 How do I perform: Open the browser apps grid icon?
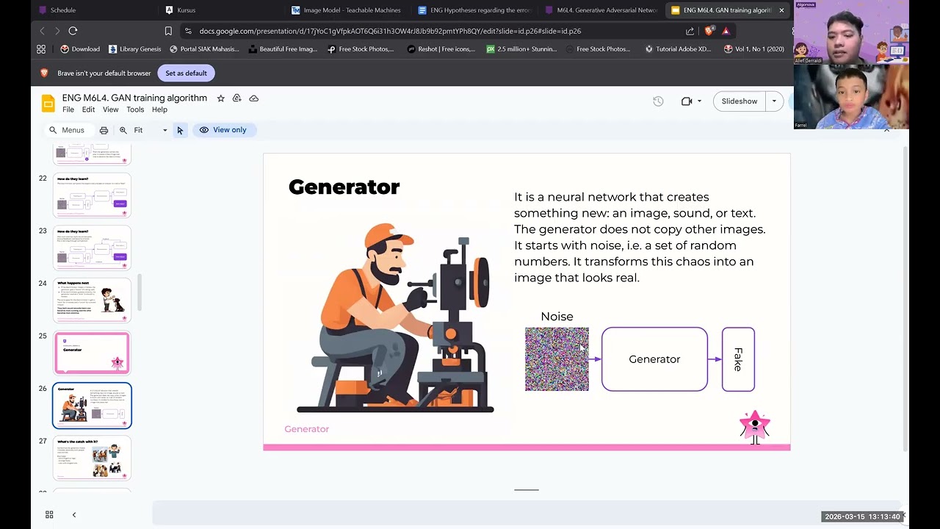point(41,49)
